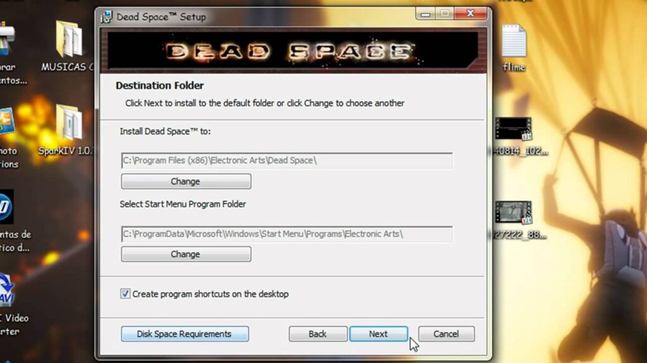Image resolution: width=647 pixels, height=363 pixels.
Task: Cancel the Dead Space installation
Action: coord(446,334)
